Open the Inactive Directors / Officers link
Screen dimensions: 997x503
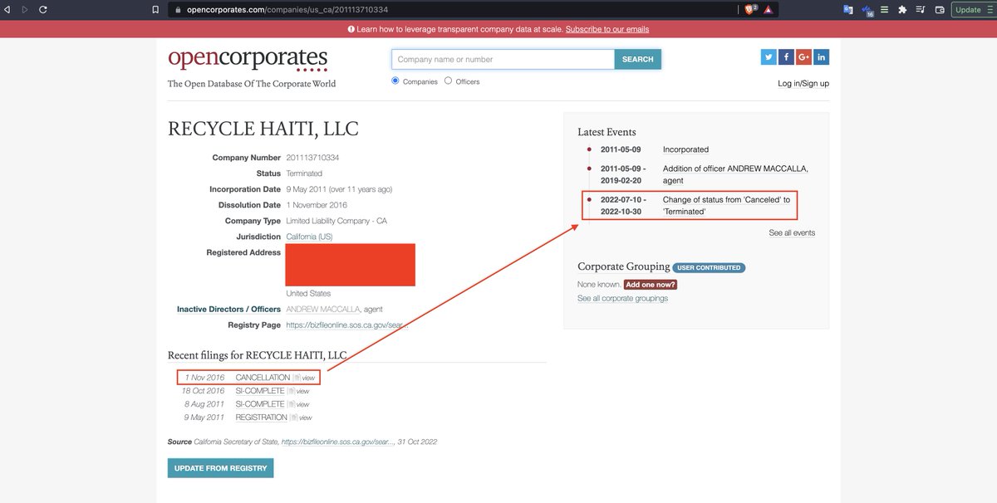(x=228, y=309)
